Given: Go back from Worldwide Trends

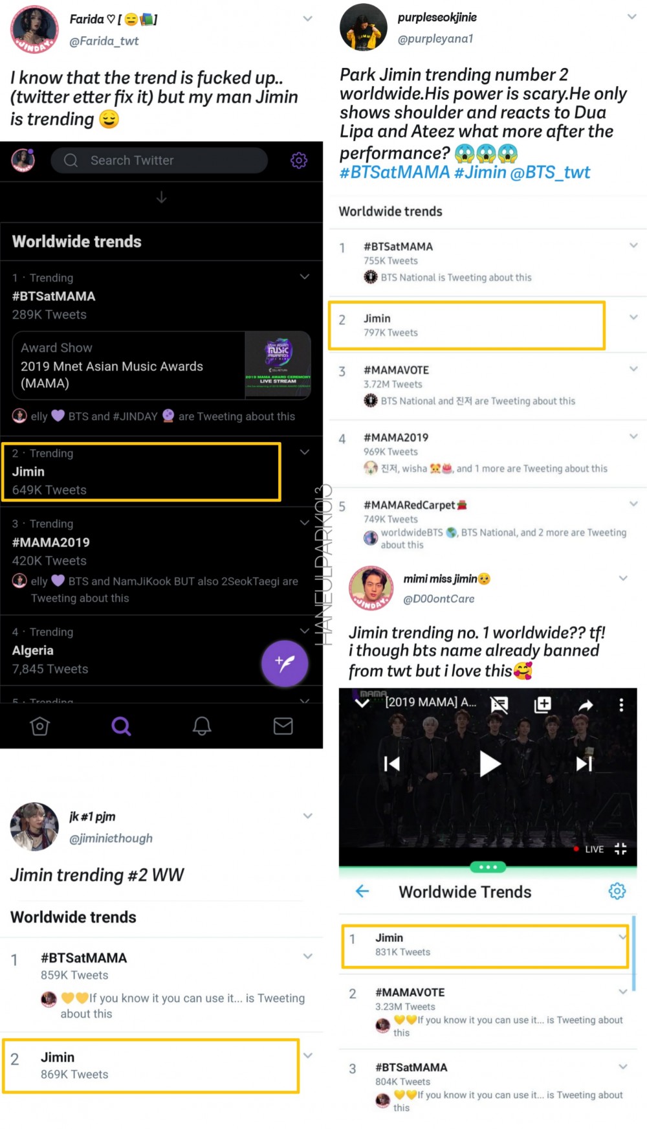Looking at the screenshot, I should (x=362, y=891).
